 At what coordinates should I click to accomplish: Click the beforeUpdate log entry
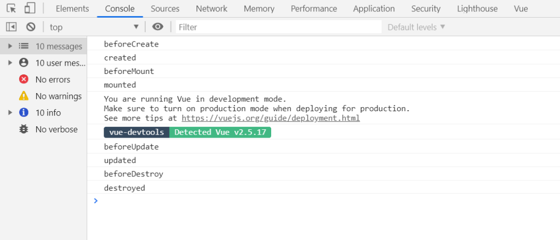324,147
